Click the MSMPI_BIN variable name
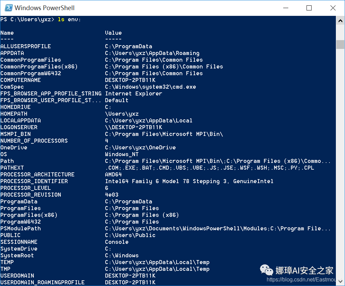The width and height of the screenshot is (345, 286). click(x=16, y=134)
